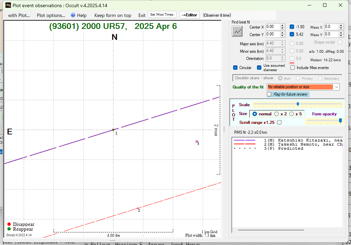The image size is (351, 245).
Task: Click the Set 'Miss' Times button
Action: tap(162, 15)
